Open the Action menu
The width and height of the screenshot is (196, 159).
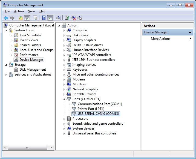[19, 11]
